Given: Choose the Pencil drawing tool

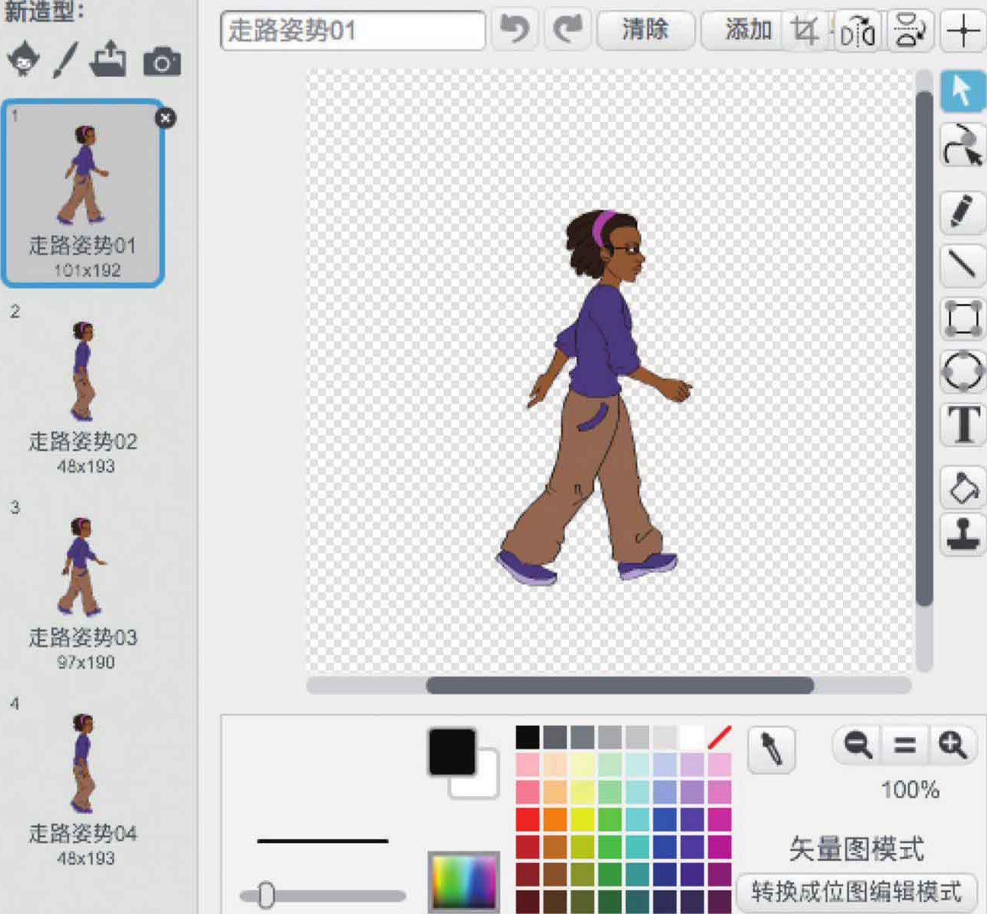Looking at the screenshot, I should tap(962, 211).
